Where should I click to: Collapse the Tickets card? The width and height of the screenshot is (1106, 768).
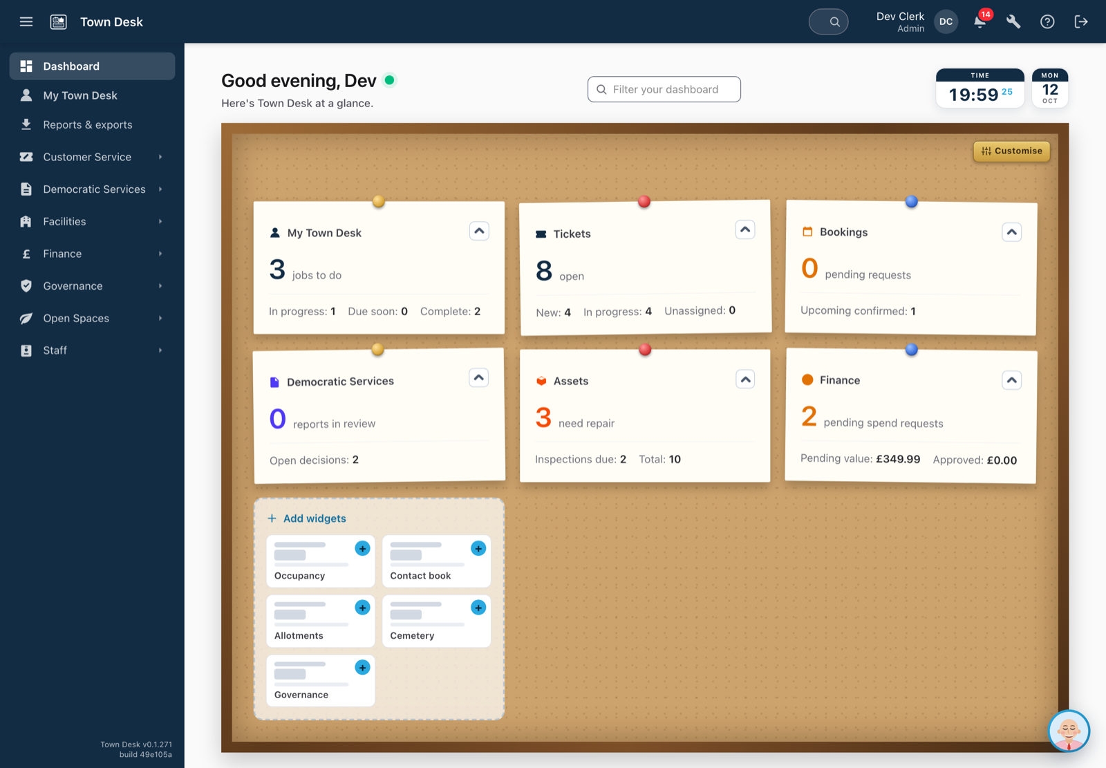[745, 230]
